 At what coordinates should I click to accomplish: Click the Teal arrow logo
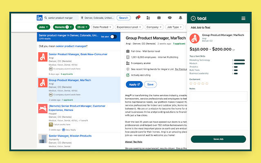point(193,18)
